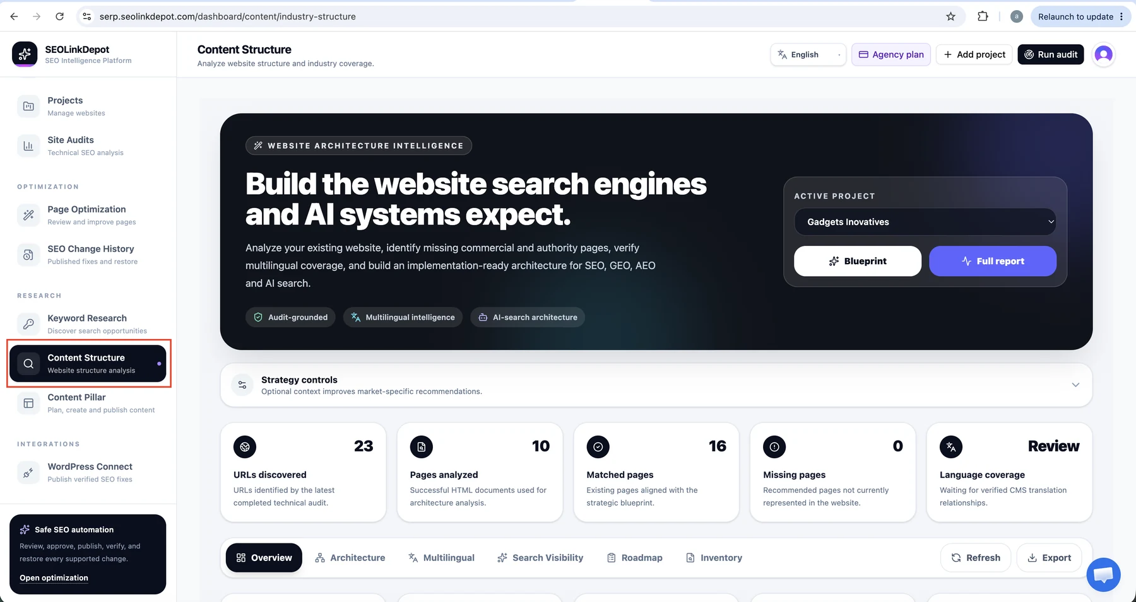Click Matched pages checkmark icon
1136x602 pixels.
click(x=598, y=447)
